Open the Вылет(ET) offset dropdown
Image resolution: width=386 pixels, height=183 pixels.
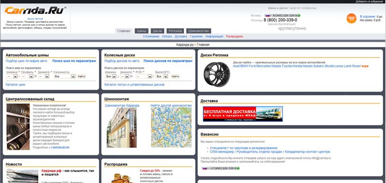[162, 77]
